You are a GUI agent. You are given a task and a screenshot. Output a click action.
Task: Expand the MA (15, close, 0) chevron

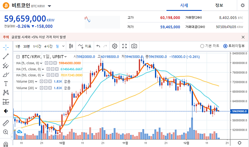[43, 69]
